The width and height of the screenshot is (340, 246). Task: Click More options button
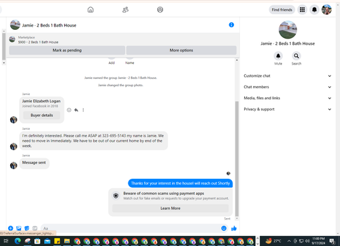click(182, 50)
